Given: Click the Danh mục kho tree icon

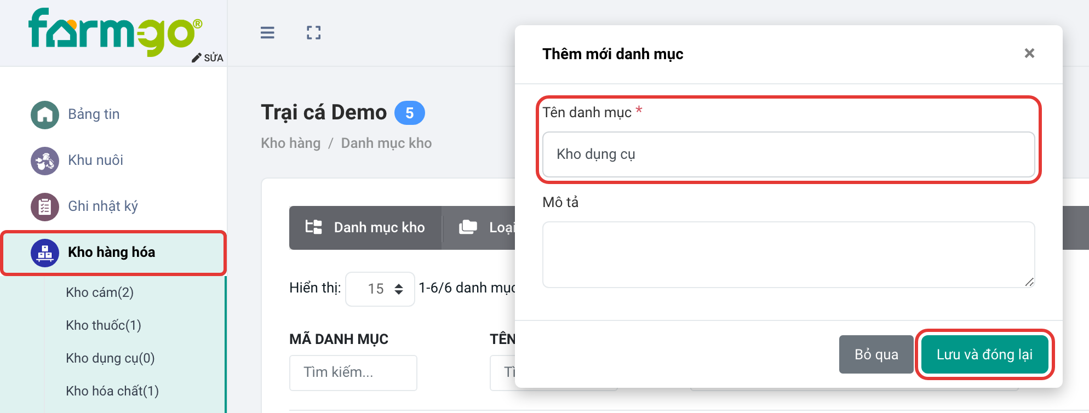Looking at the screenshot, I should pyautogui.click(x=314, y=227).
